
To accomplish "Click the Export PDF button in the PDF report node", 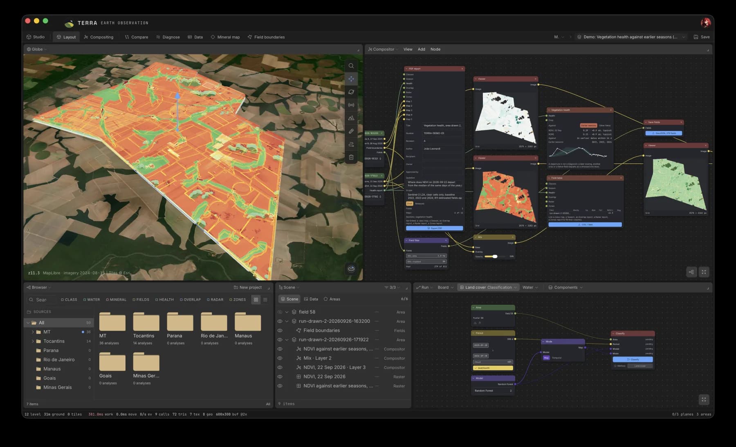I will (434, 228).
